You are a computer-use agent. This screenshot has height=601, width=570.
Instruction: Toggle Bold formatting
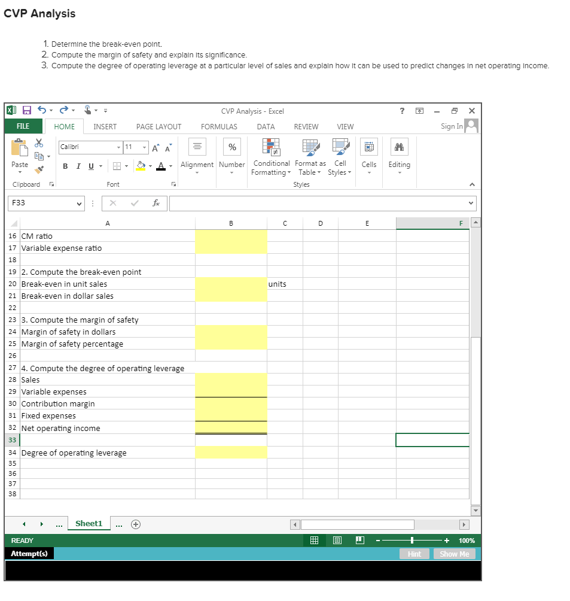tap(65, 166)
